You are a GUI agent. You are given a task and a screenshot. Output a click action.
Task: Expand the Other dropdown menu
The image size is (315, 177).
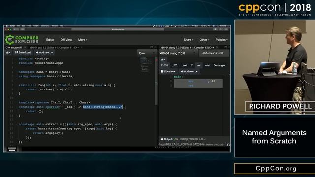point(204,40)
